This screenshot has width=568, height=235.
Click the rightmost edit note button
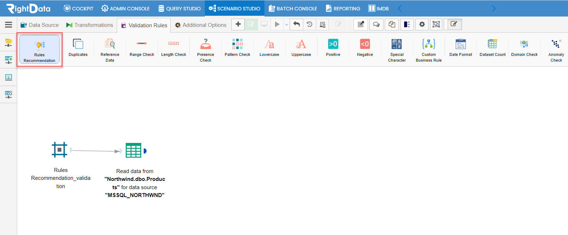[454, 24]
